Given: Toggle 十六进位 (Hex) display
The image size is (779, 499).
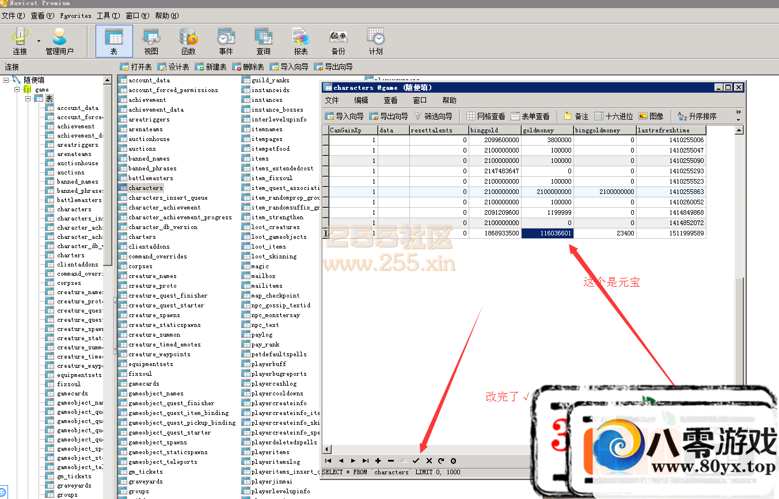Looking at the screenshot, I should coord(613,116).
